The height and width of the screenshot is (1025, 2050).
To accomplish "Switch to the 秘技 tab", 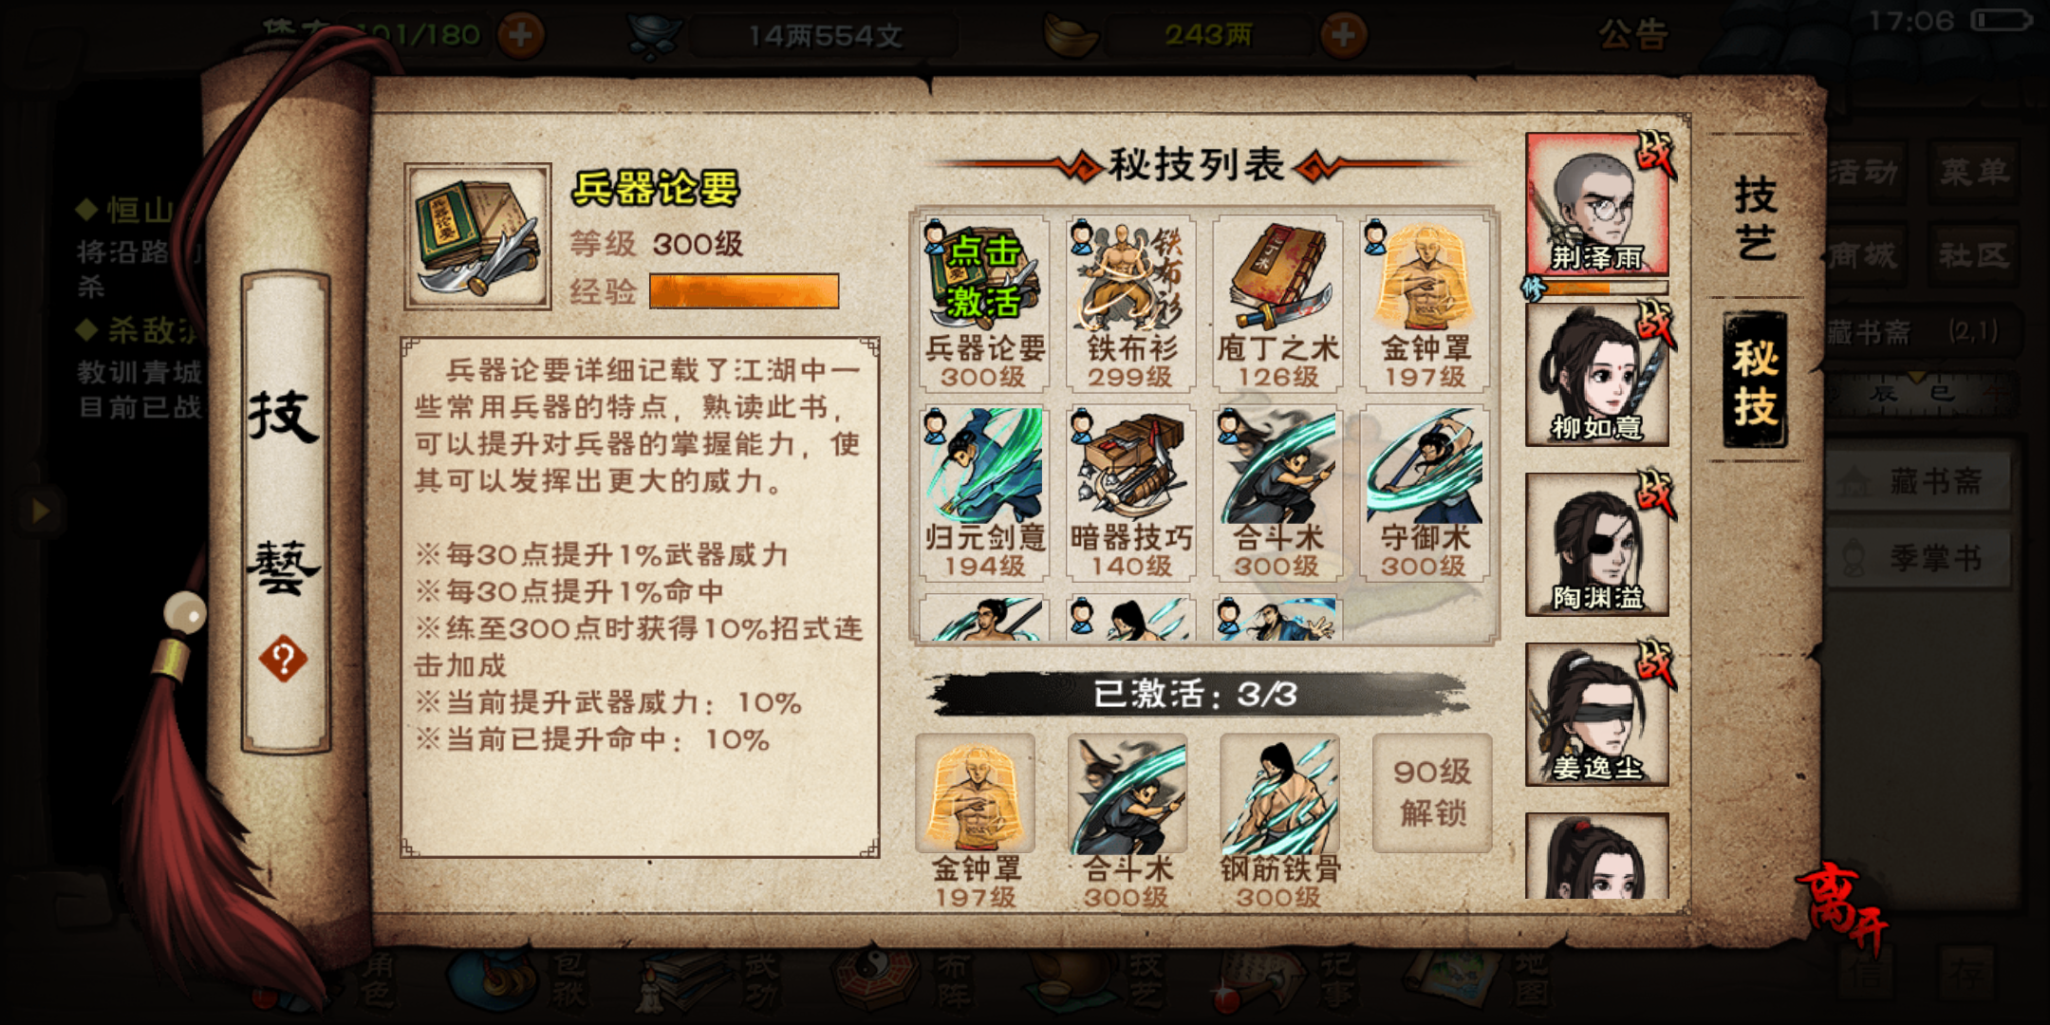I will [1755, 381].
